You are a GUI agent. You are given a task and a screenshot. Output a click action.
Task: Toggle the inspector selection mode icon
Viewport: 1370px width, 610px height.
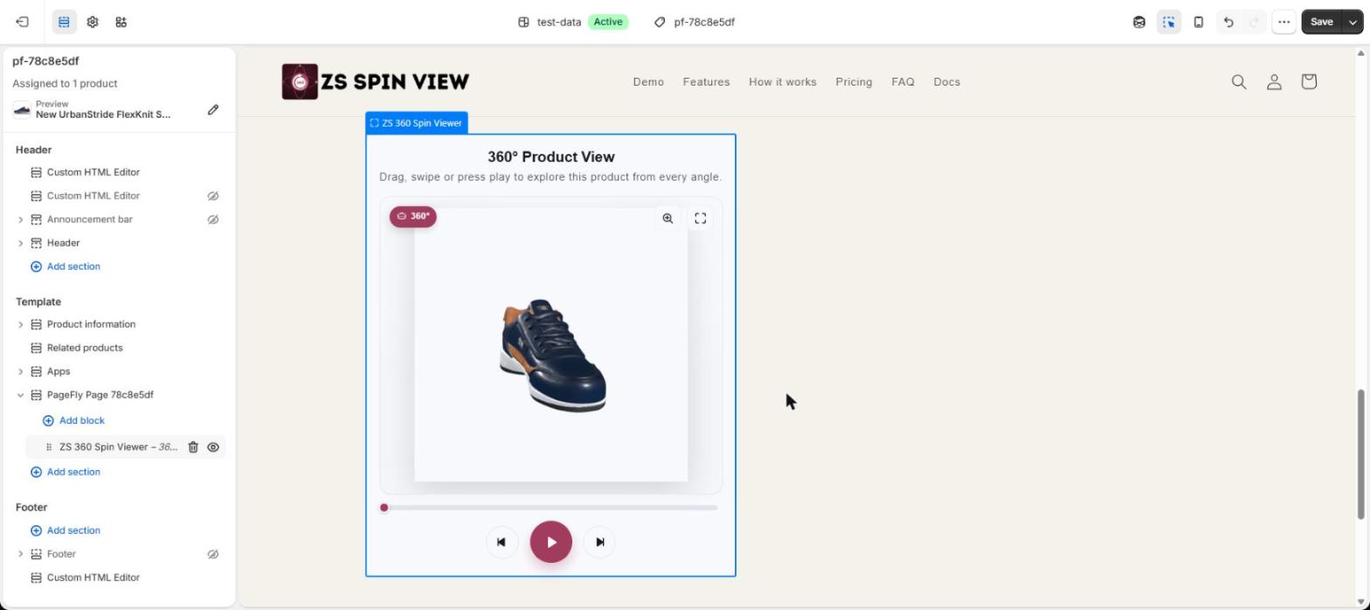(1169, 22)
